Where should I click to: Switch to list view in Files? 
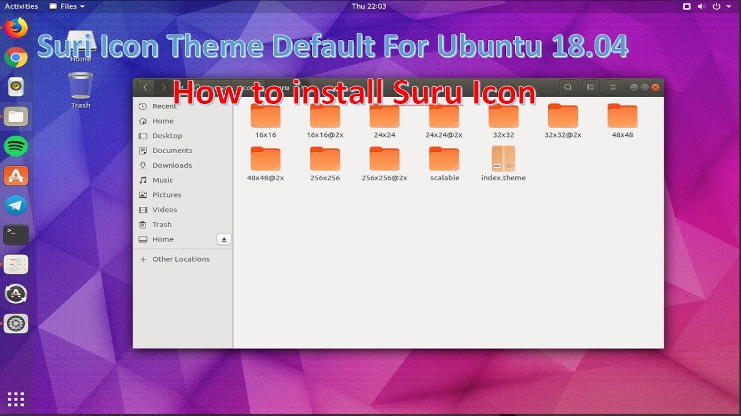point(590,87)
